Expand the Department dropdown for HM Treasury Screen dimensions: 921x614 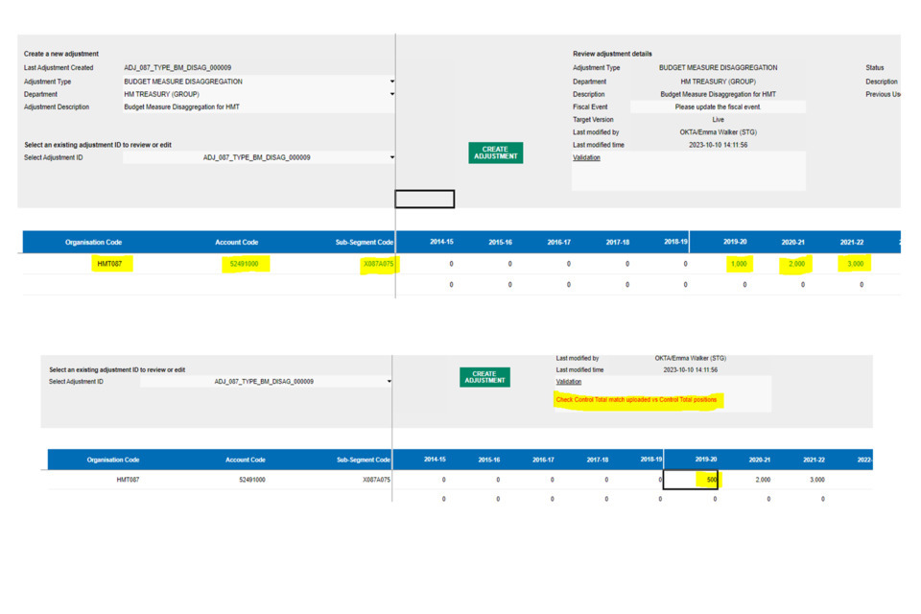pyautogui.click(x=391, y=94)
